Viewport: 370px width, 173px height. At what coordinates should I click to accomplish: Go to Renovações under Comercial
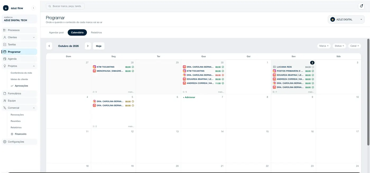coord(17,115)
